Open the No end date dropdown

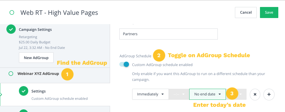[207, 94]
